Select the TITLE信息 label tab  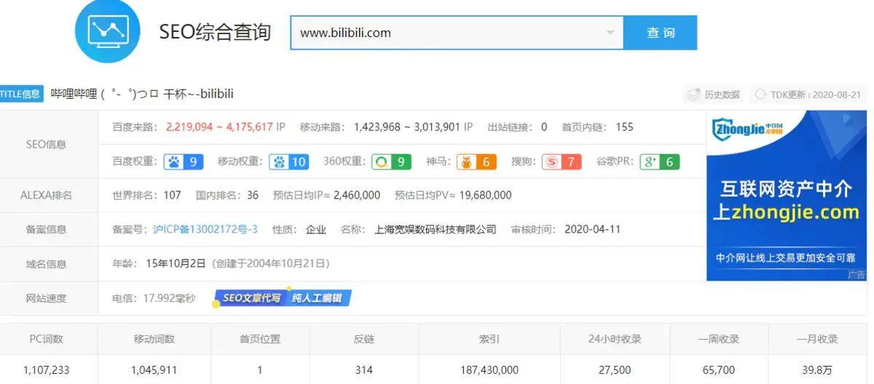coord(20,94)
